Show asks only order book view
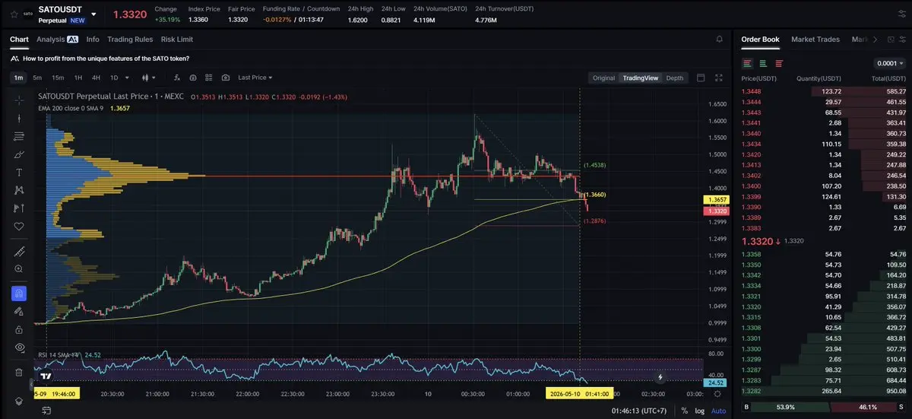The image size is (912, 419). [x=779, y=63]
